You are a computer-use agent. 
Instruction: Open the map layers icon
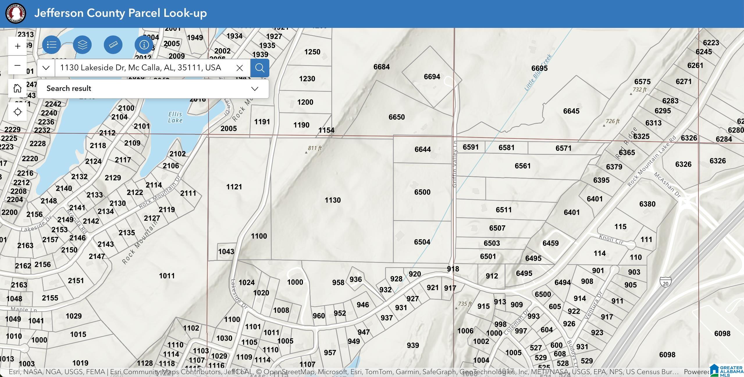pyautogui.click(x=82, y=45)
